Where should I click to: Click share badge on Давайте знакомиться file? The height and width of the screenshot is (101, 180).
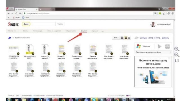point(96,54)
